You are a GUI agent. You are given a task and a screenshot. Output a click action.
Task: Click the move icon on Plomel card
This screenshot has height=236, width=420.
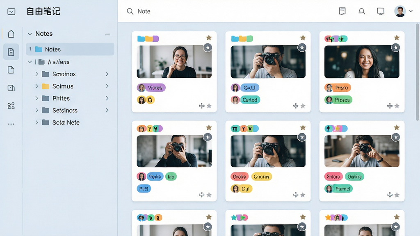pos(390,195)
